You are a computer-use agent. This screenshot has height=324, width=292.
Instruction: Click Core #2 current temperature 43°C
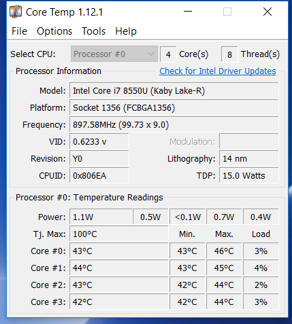tap(119, 285)
